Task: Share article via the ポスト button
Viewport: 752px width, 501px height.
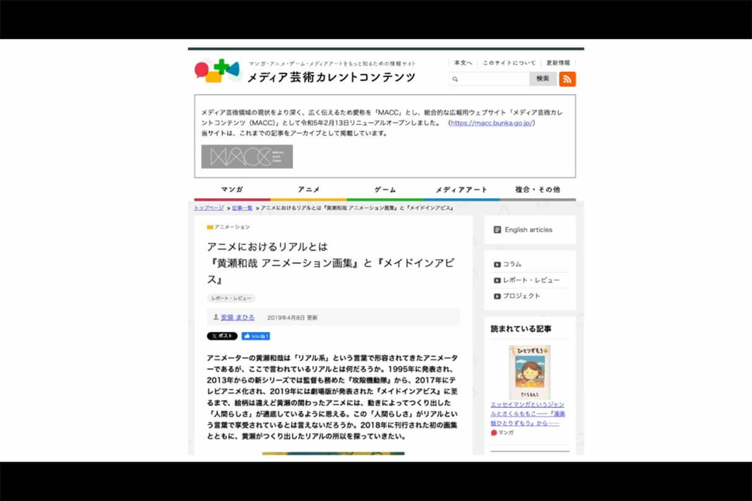Action: 221,336
